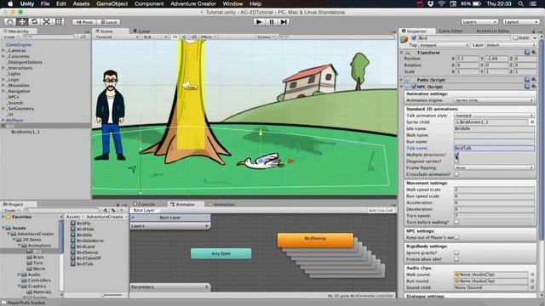Open the Layer dropdown in Inspector
This screenshot has width=545, height=306.
pyautogui.click(x=510, y=45)
